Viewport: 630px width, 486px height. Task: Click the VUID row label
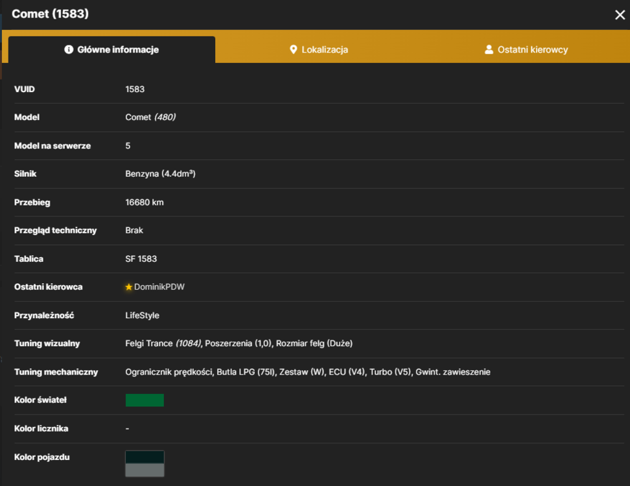click(25, 89)
